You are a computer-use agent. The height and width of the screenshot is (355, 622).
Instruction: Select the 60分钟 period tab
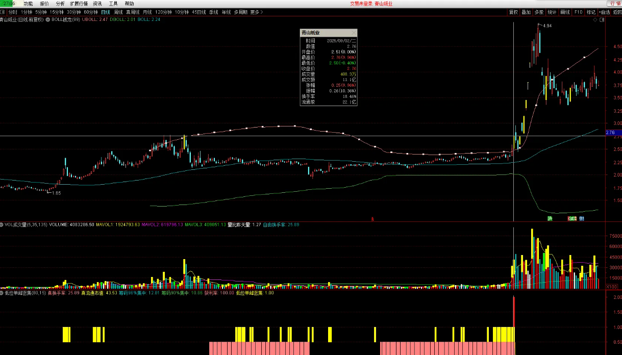click(x=91, y=12)
